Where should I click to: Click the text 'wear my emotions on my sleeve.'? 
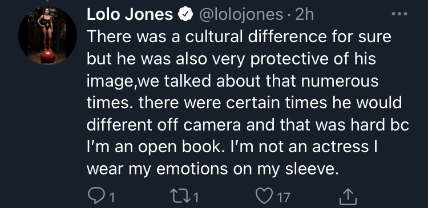[x=213, y=169]
